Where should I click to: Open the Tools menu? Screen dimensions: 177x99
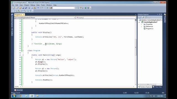click(x=43, y=5)
